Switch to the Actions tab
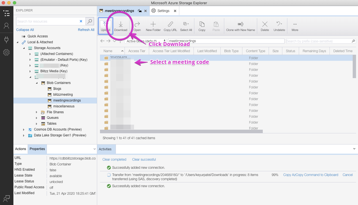The width and height of the screenshot is (358, 205). pyautogui.click(x=21, y=149)
